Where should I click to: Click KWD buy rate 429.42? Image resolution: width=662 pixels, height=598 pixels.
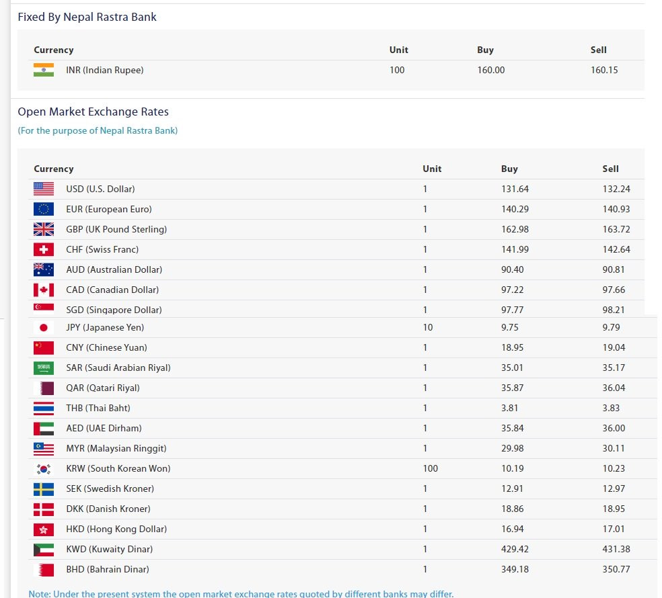click(x=515, y=550)
